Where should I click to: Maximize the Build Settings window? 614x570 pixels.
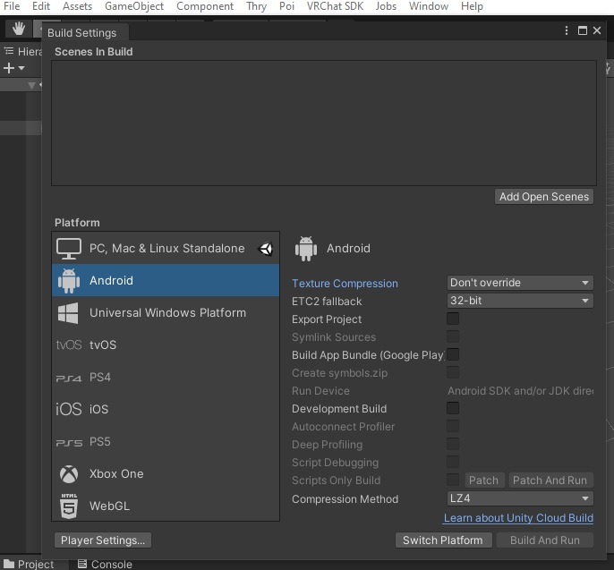[x=583, y=30]
